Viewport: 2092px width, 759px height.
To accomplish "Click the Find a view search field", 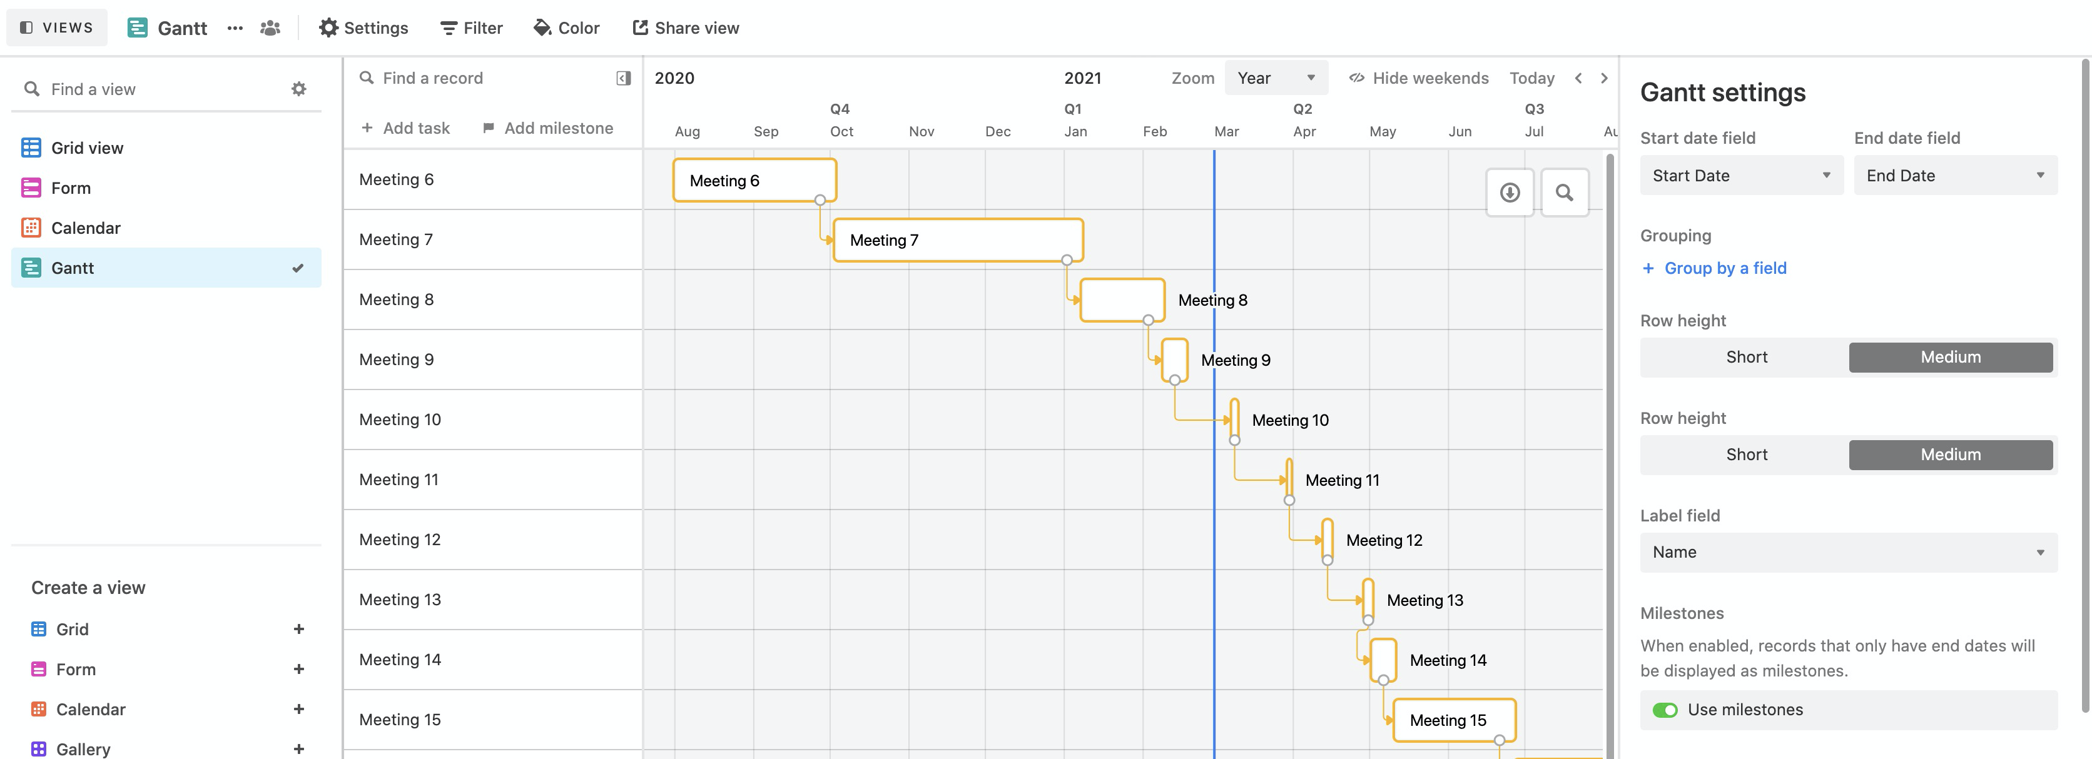I will click(155, 89).
